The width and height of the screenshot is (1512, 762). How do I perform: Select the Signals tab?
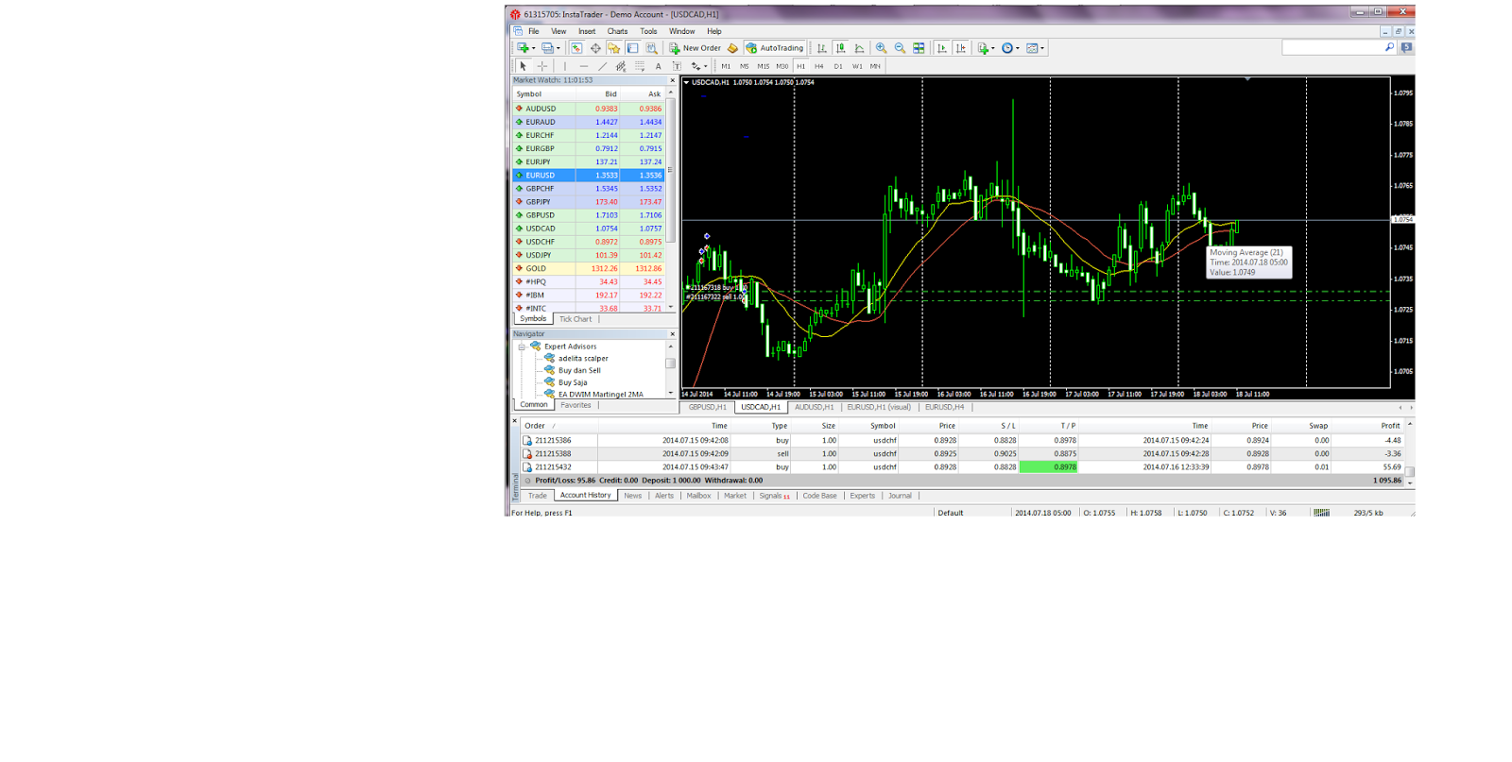pyautogui.click(x=774, y=496)
